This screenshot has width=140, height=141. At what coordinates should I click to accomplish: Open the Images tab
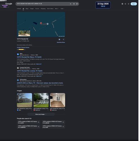pos(32,8)
